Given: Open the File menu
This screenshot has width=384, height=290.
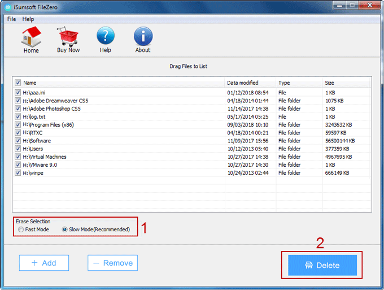Looking at the screenshot, I should pyautogui.click(x=11, y=19).
